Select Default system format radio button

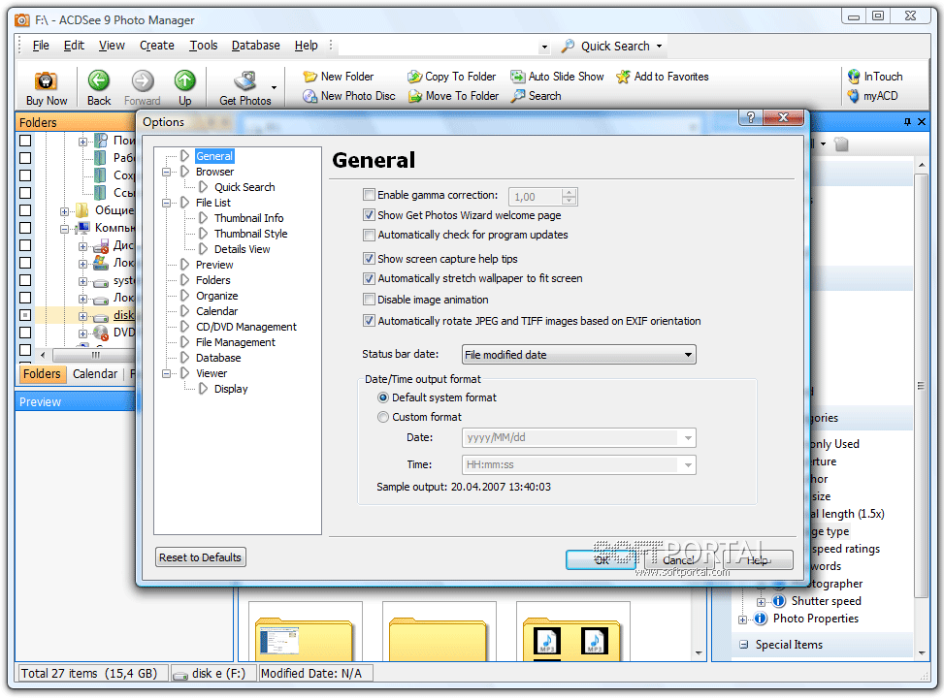point(383,397)
